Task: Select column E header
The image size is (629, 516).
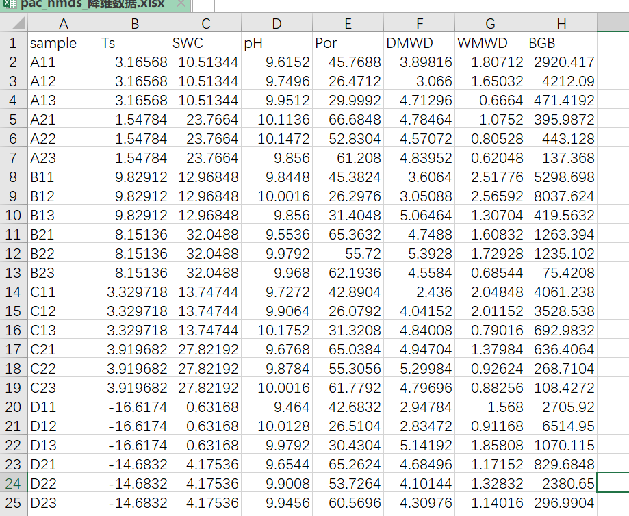Action: coord(348,24)
